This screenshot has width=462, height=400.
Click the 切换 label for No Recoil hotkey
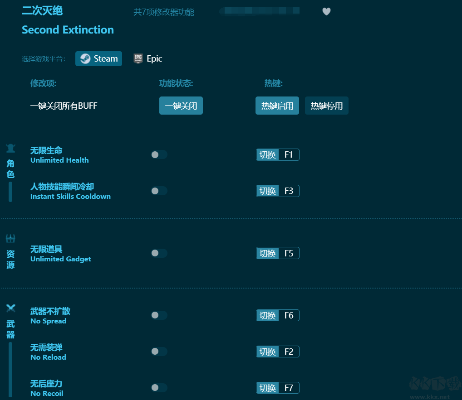click(268, 388)
